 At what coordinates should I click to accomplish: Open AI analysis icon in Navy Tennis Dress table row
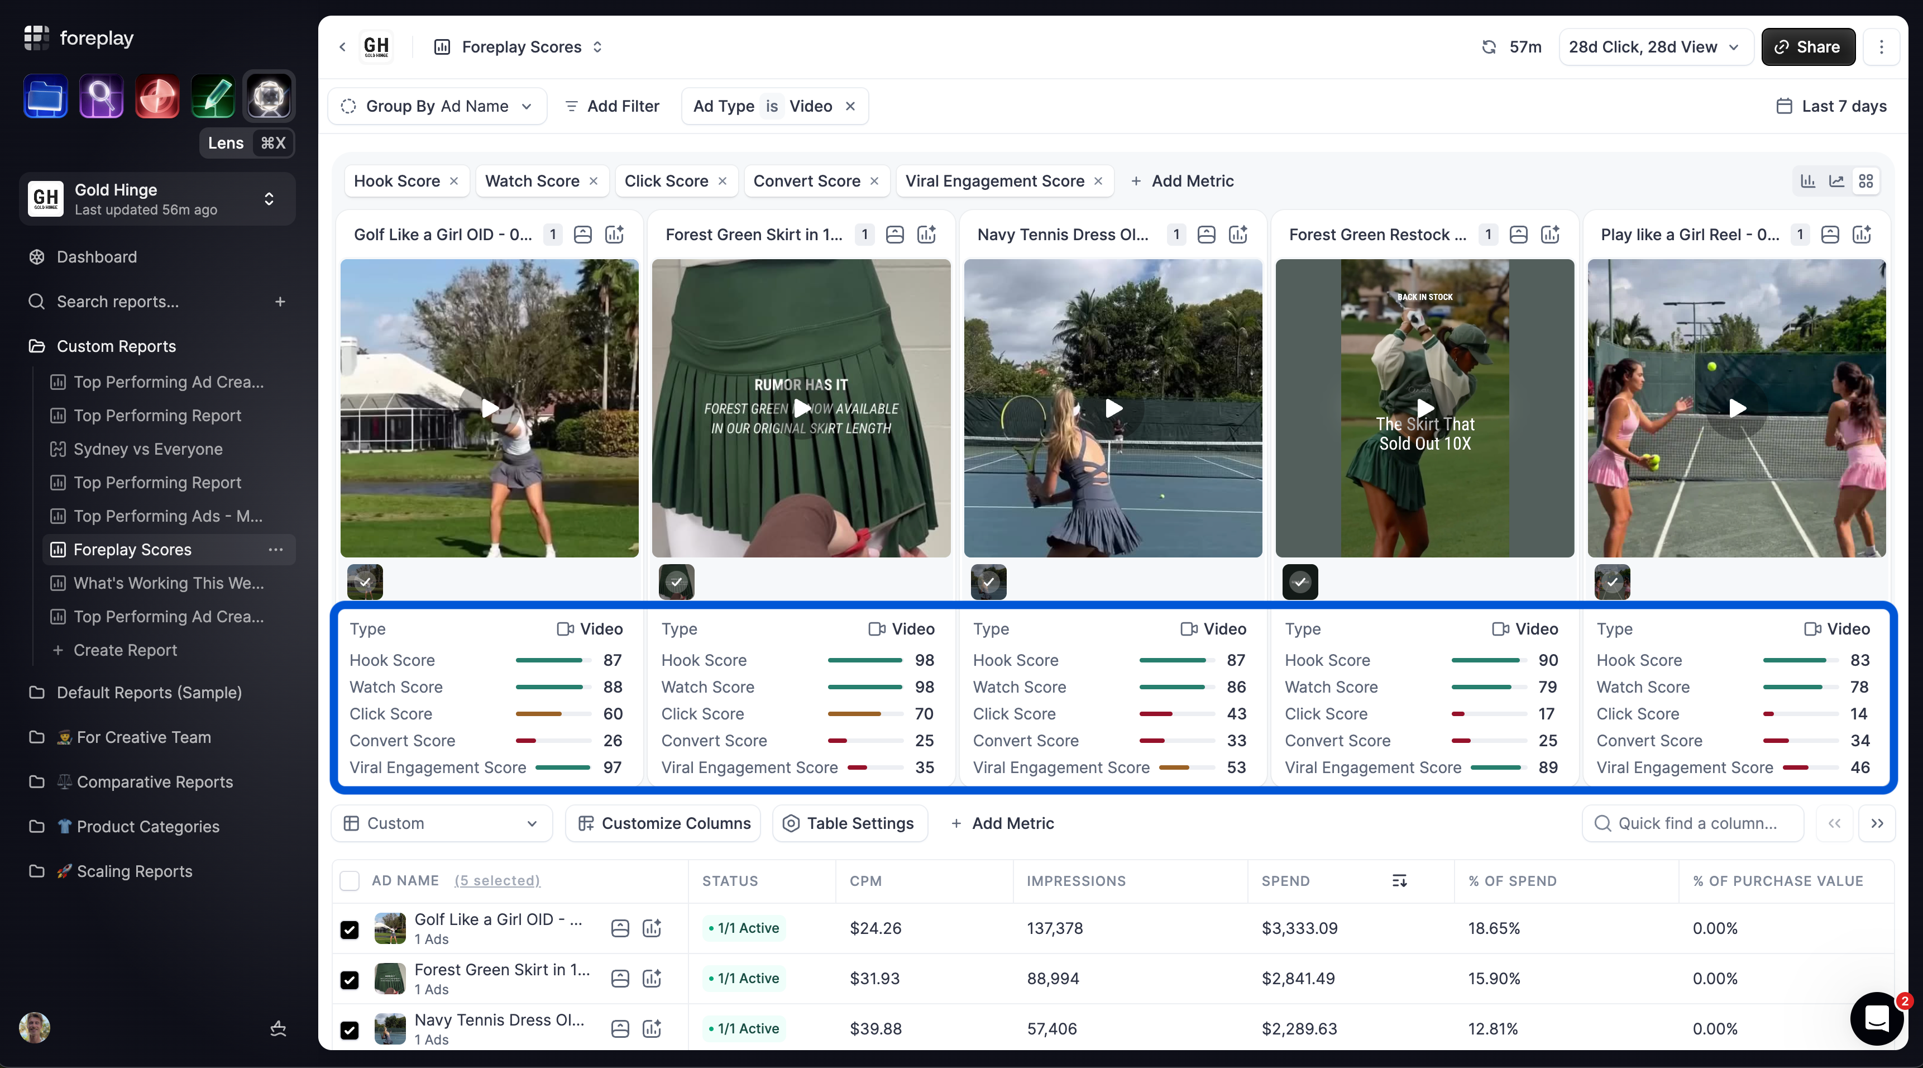pos(652,1028)
